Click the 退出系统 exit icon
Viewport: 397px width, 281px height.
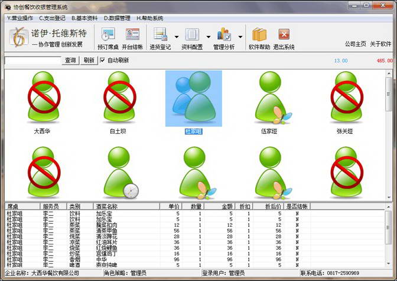[284, 39]
